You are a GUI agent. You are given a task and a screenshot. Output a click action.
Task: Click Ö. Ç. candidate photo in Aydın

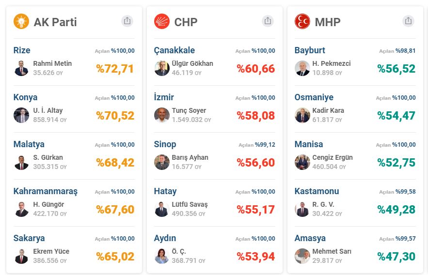162,256
